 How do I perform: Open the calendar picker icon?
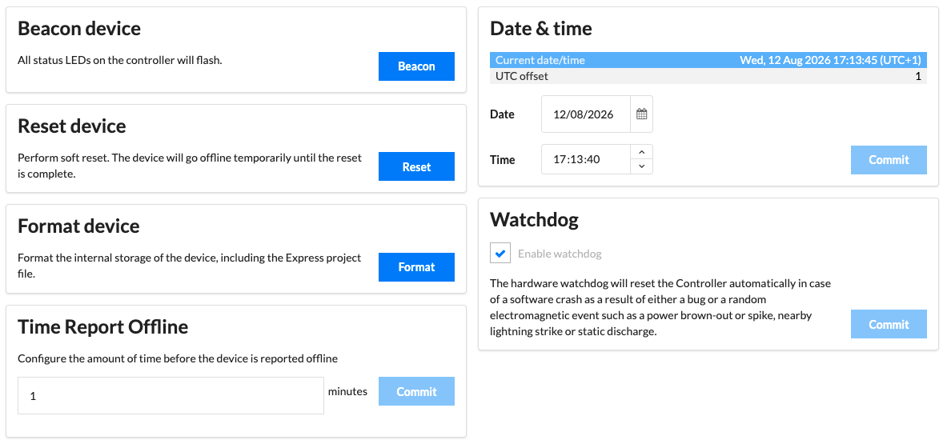point(641,114)
